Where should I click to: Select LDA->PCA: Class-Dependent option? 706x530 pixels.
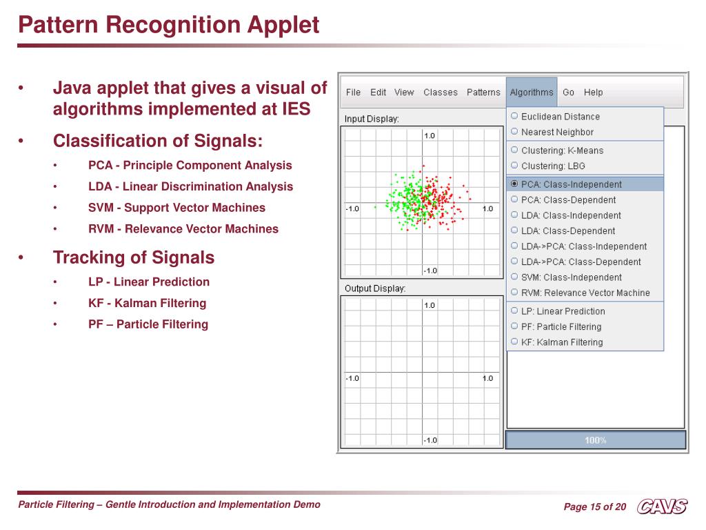[585, 262]
